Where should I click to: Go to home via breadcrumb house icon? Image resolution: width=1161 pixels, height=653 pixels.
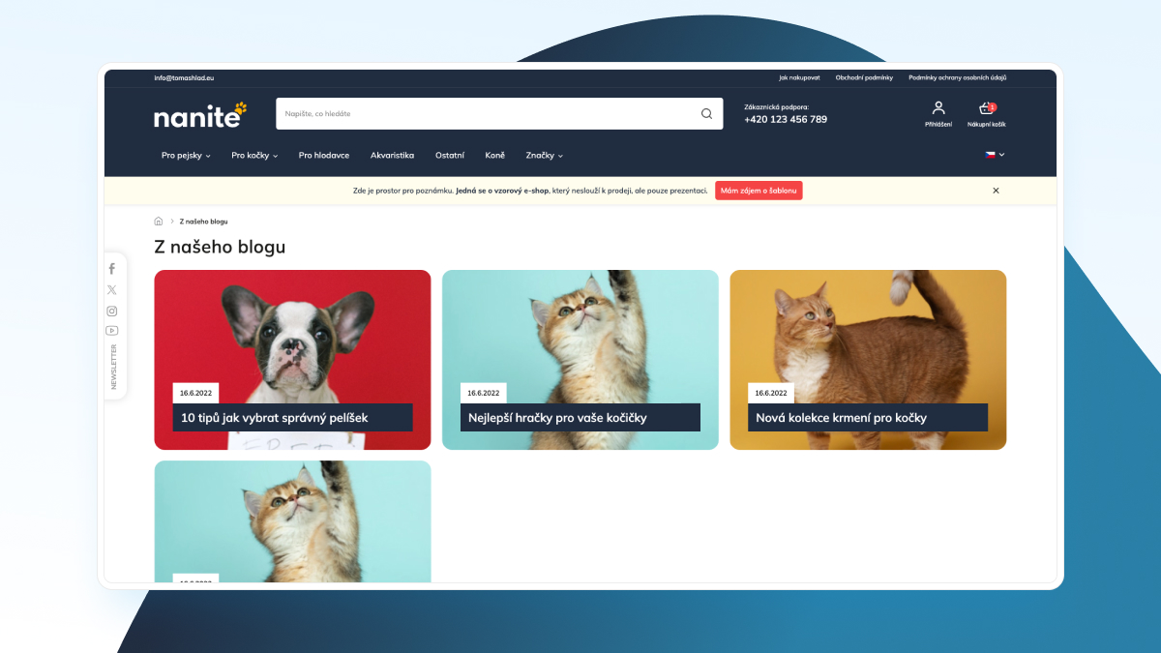pyautogui.click(x=159, y=222)
